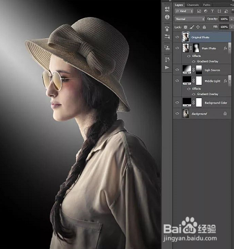Toggle the layer filter on/off switch

click(232, 11)
